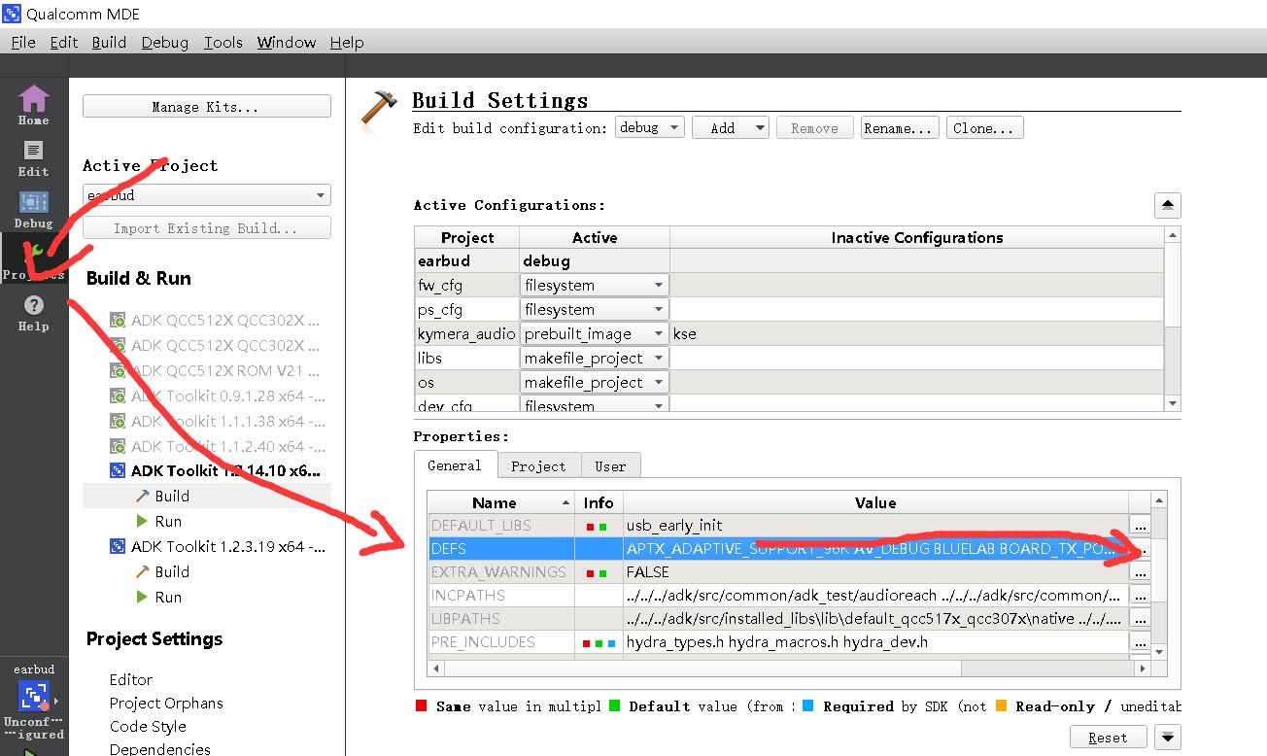The image size is (1267, 756).
Task: Open ps_cfg active configuration dropdown
Action: (594, 310)
